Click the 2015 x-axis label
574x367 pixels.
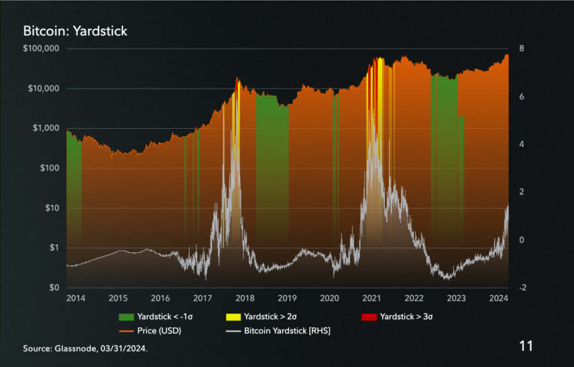(x=118, y=299)
